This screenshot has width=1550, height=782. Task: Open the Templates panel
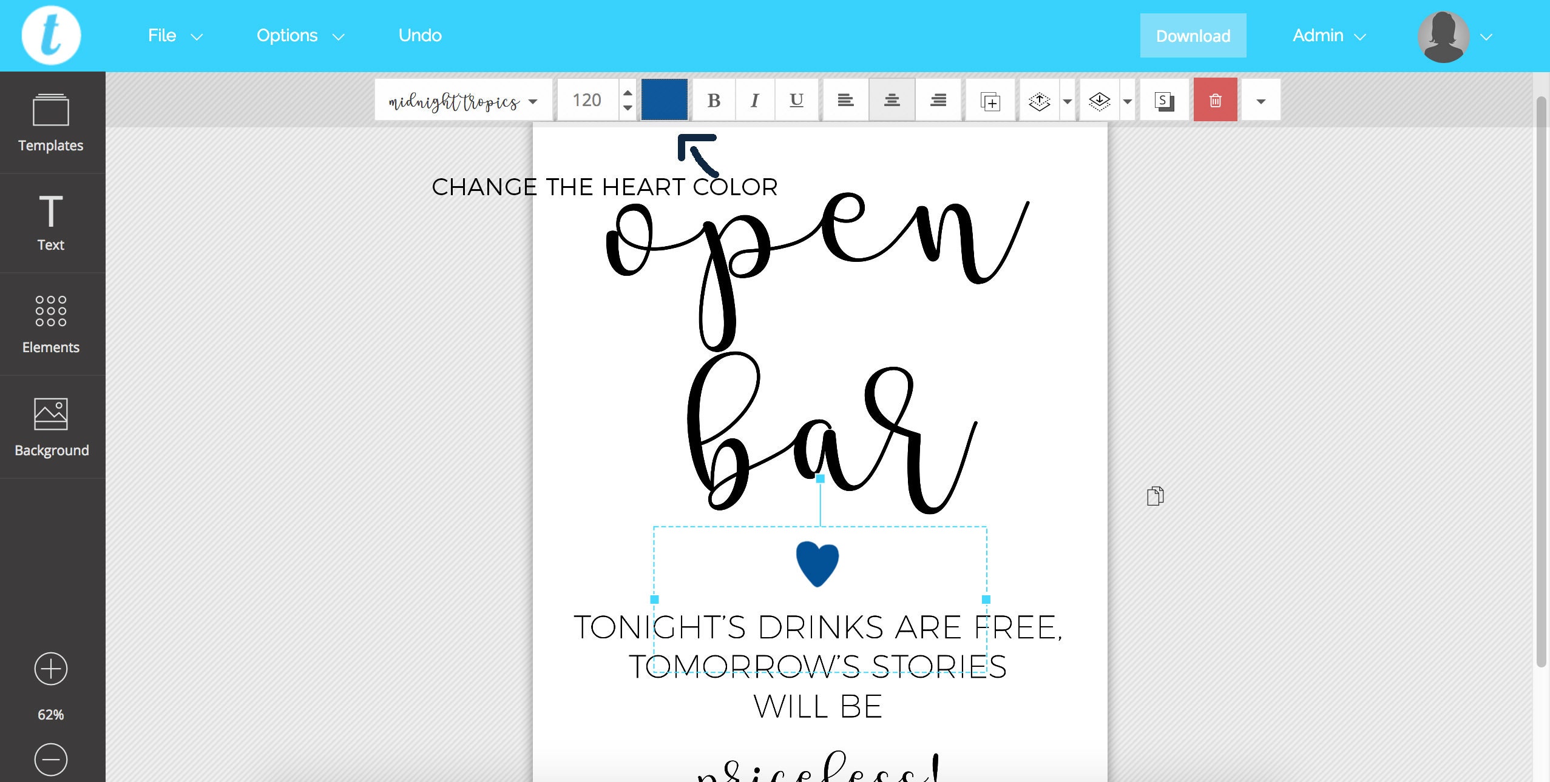coord(51,121)
